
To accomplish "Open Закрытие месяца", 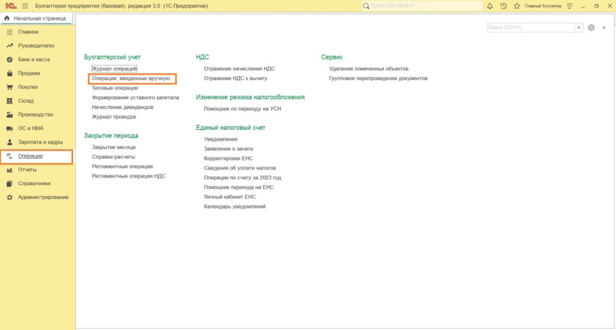I will [x=114, y=147].
